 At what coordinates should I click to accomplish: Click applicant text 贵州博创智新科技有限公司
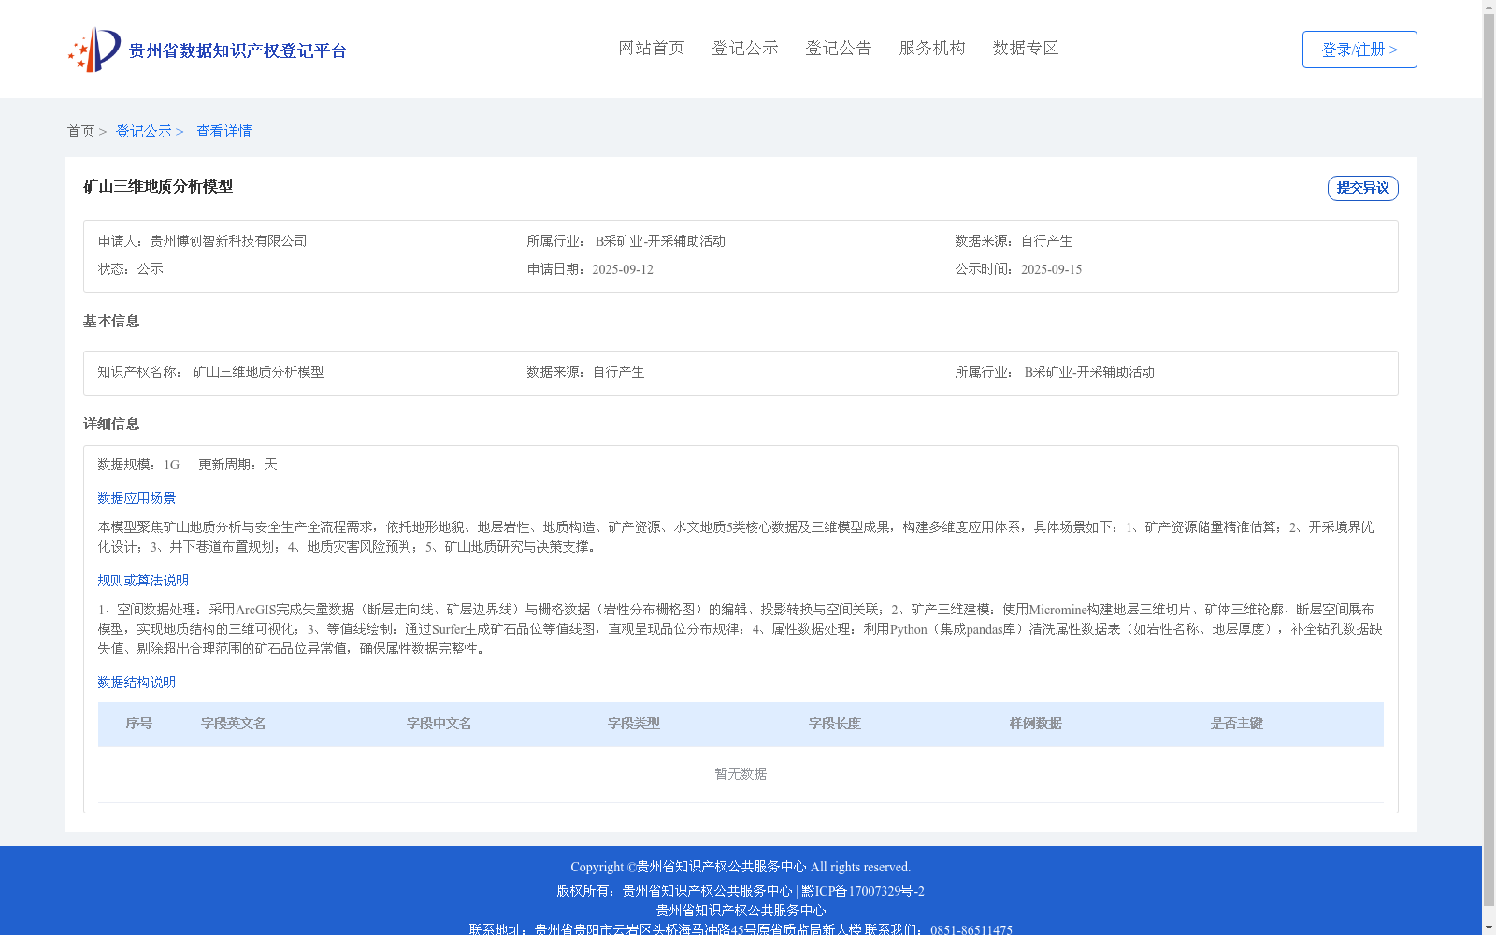point(228,241)
